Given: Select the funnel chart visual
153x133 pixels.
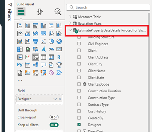Looking at the screenshot, I should pos(36,41).
